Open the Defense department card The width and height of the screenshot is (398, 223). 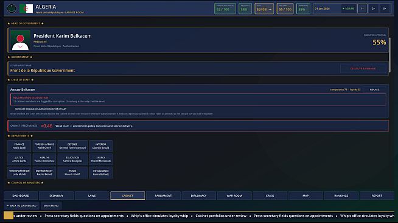click(72, 146)
